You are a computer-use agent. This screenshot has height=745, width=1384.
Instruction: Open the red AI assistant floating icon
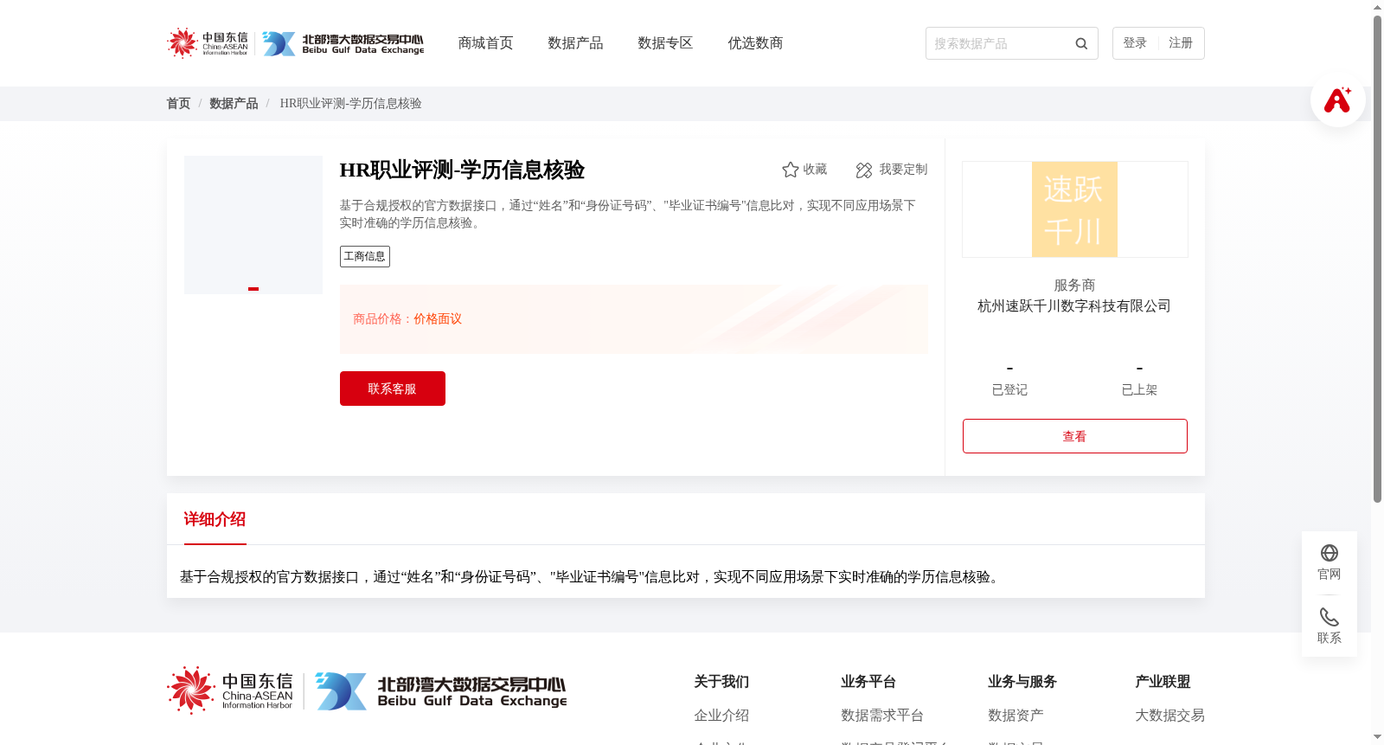tap(1337, 100)
